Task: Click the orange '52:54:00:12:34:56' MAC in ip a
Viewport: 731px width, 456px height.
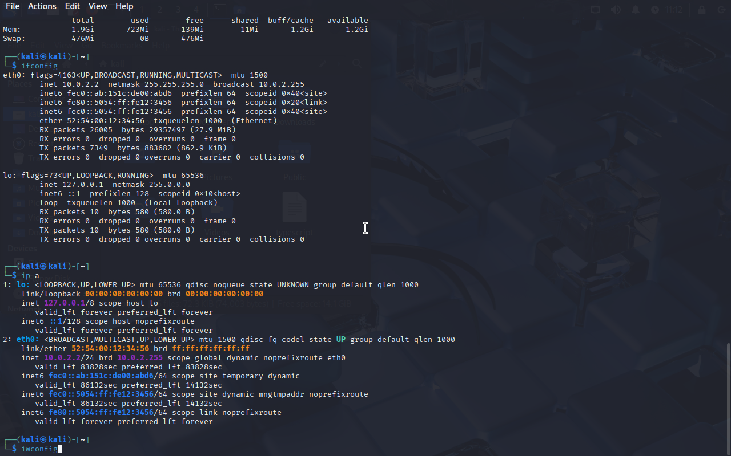Action: tap(110, 349)
